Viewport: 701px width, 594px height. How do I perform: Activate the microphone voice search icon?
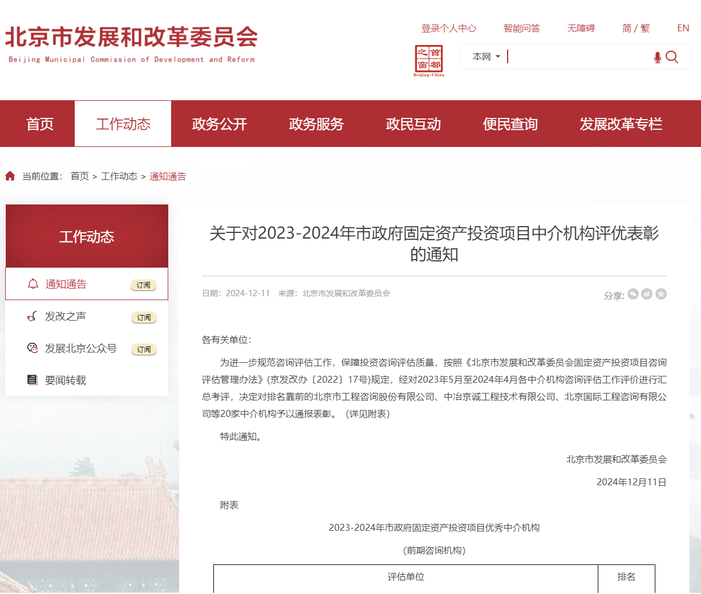coord(657,57)
